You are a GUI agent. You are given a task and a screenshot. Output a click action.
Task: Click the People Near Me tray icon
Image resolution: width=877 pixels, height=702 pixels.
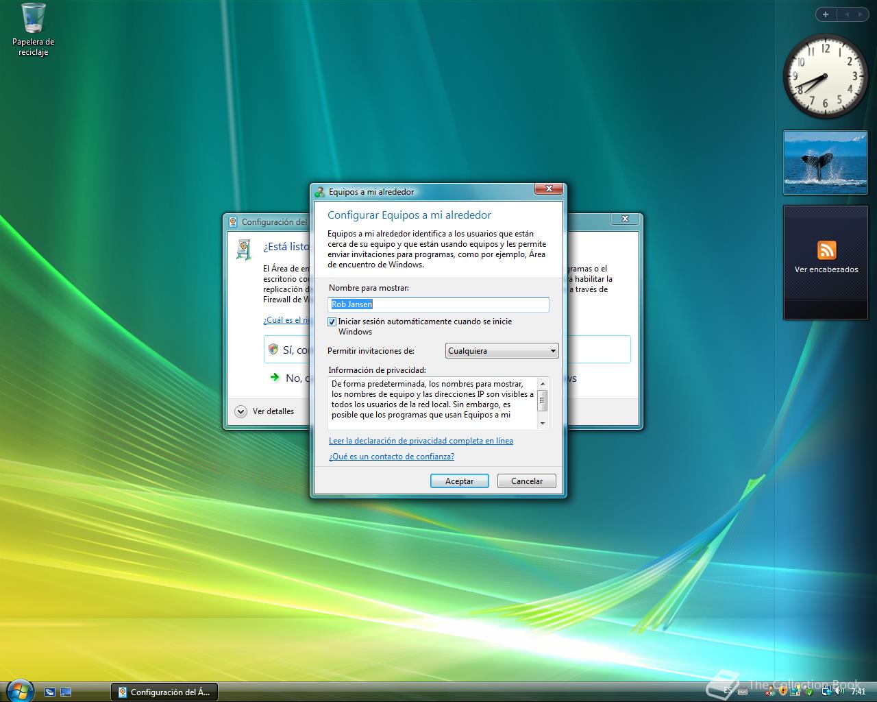[770, 692]
